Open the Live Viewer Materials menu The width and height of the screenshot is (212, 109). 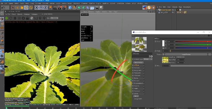(x=27, y=14)
